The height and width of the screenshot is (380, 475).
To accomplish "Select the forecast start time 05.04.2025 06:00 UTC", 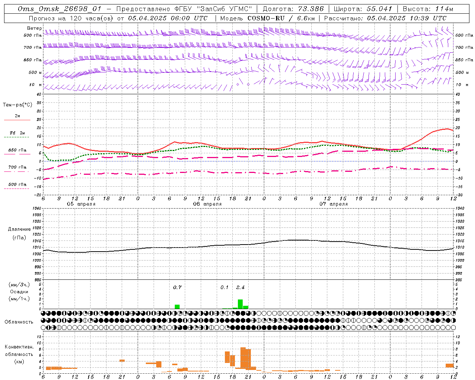I will pos(168,18).
